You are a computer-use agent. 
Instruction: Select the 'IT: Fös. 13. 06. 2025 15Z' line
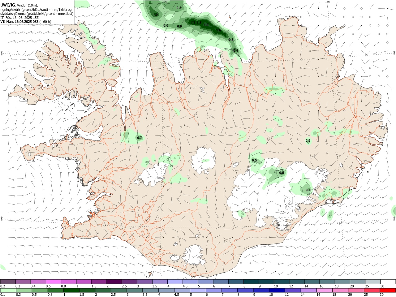(19, 18)
